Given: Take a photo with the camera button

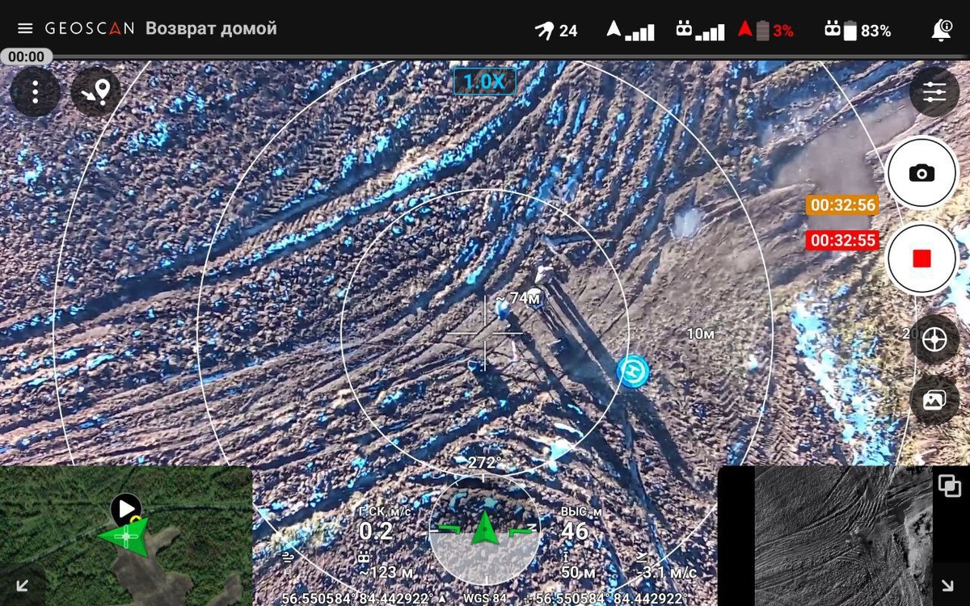Looking at the screenshot, I should coord(921,173).
